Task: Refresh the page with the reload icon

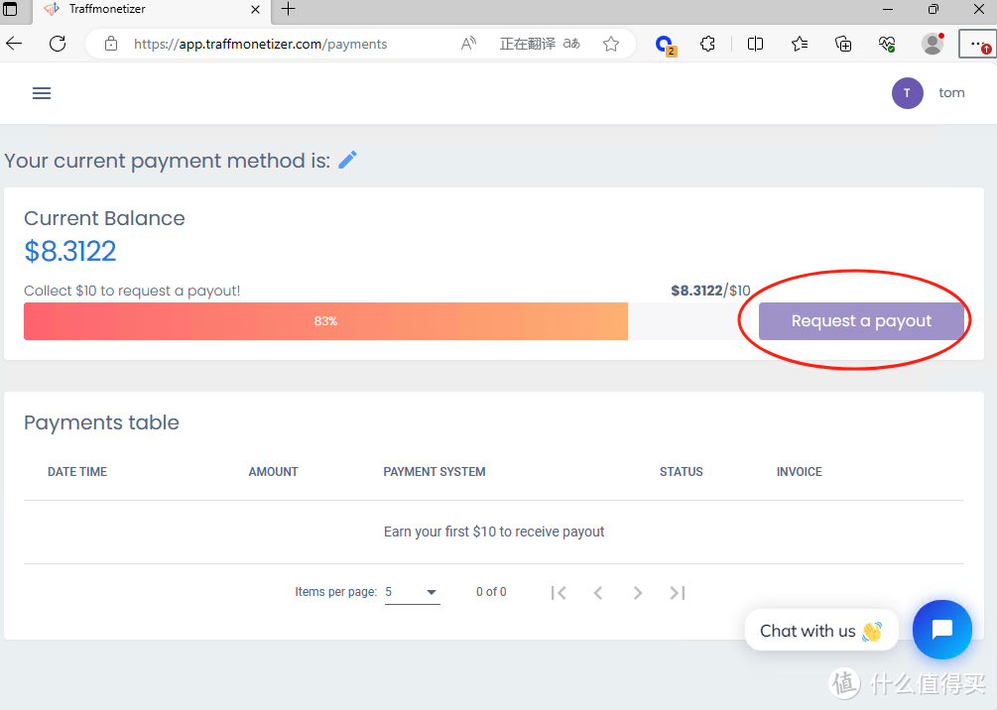Action: pos(58,44)
